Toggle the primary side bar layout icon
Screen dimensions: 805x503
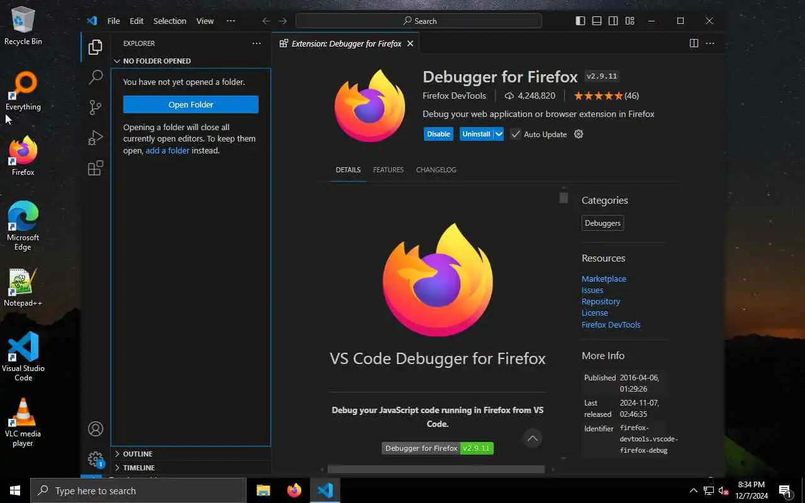click(x=580, y=21)
